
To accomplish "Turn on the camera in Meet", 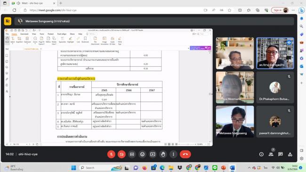I will click(x=121, y=154).
